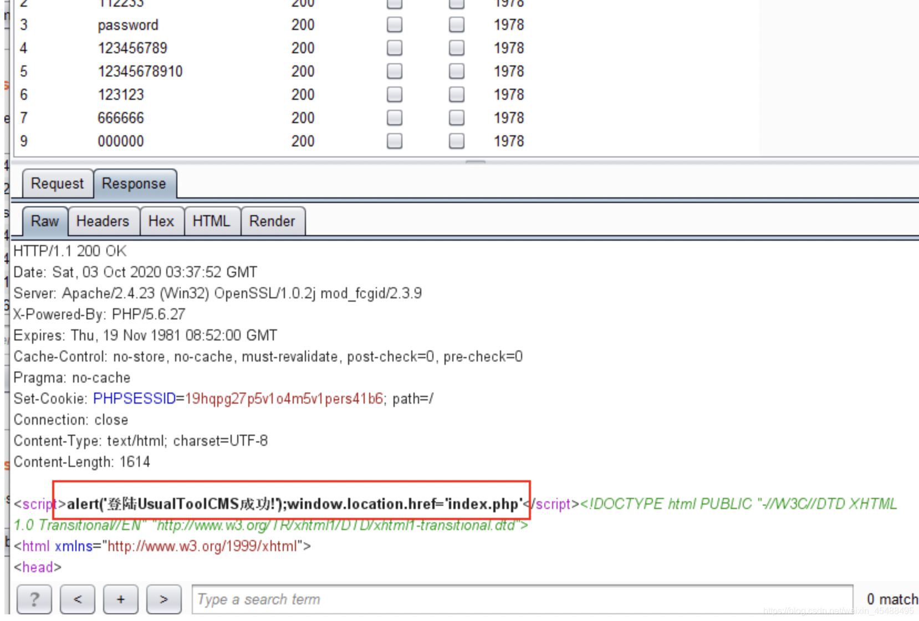919x621 pixels.
Task: Open the search help question-mark button
Action: pyautogui.click(x=34, y=599)
